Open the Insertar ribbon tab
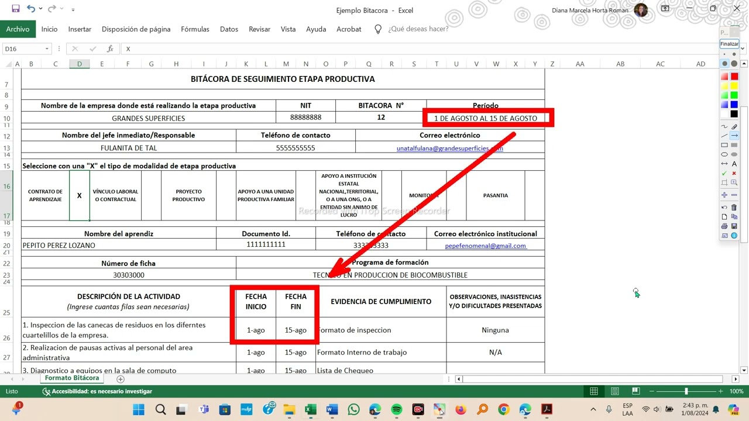 pyautogui.click(x=80, y=29)
